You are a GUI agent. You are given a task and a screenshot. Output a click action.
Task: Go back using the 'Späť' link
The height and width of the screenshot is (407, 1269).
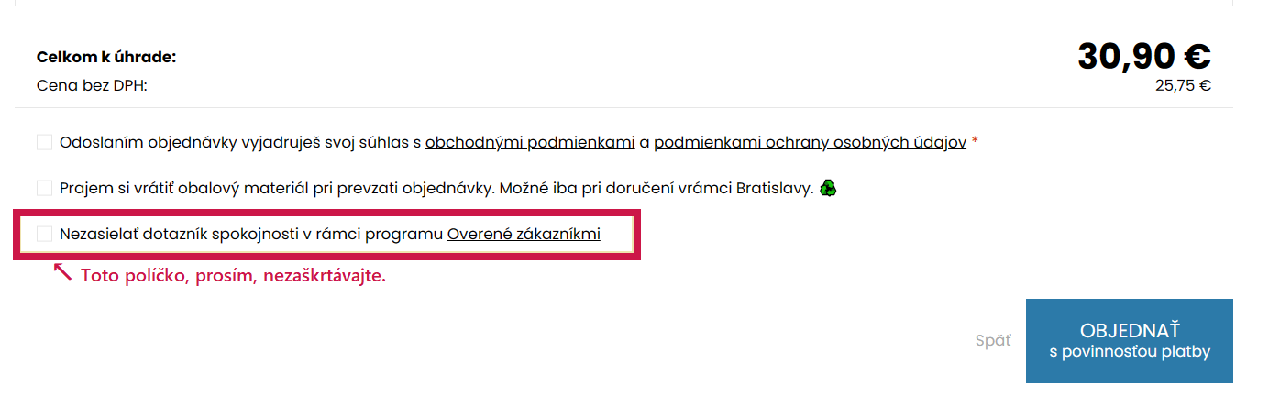(992, 340)
